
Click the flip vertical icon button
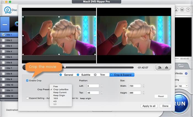click(x=159, y=67)
